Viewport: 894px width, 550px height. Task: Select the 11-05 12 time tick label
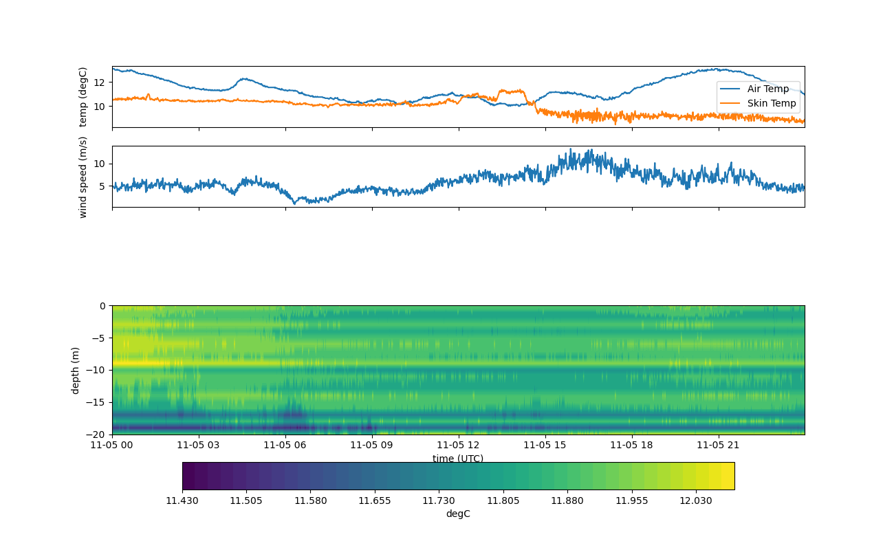click(459, 445)
